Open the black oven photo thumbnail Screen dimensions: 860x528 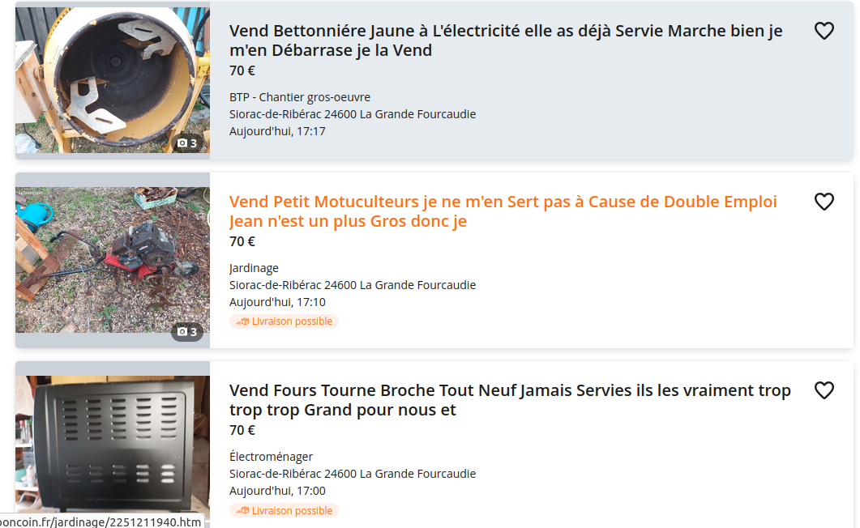[113, 444]
